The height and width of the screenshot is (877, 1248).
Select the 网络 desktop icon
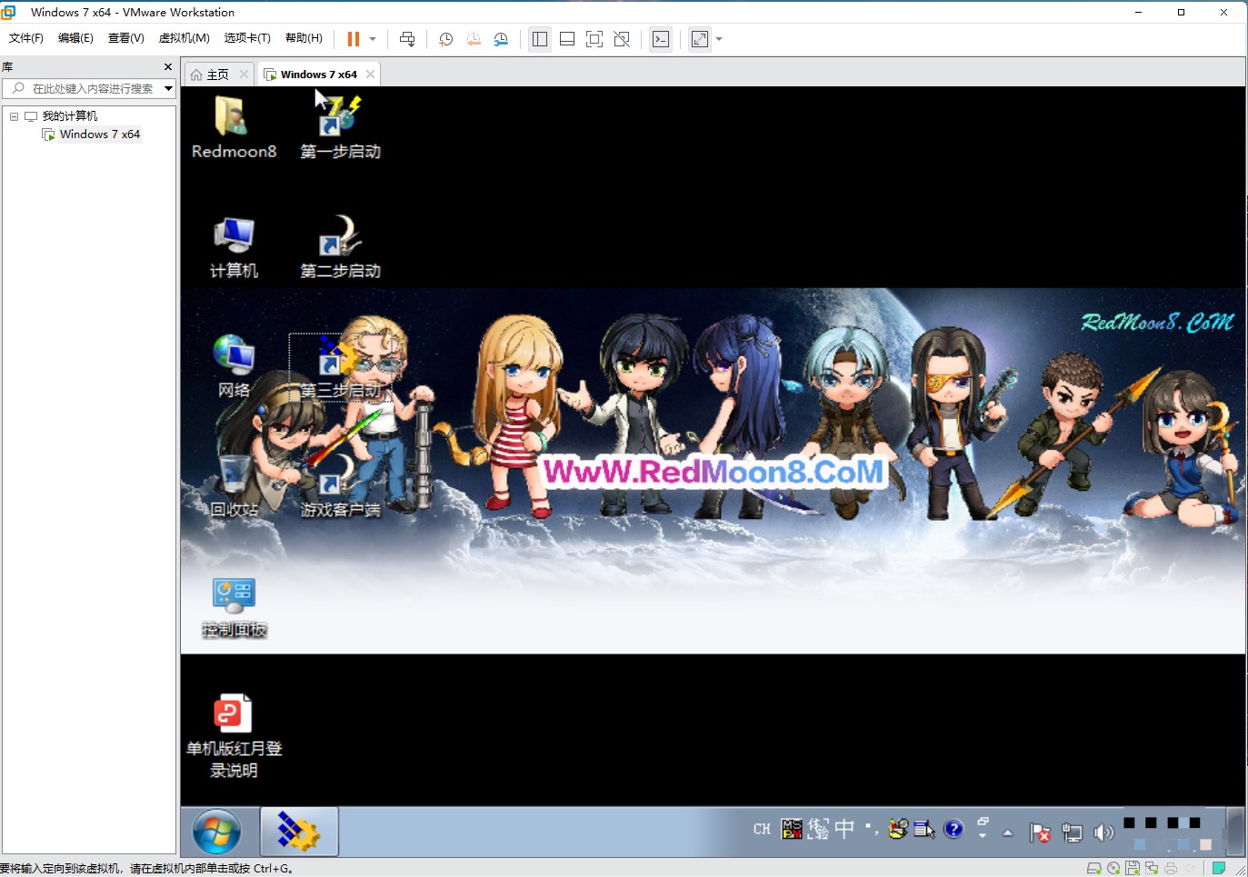point(234,366)
